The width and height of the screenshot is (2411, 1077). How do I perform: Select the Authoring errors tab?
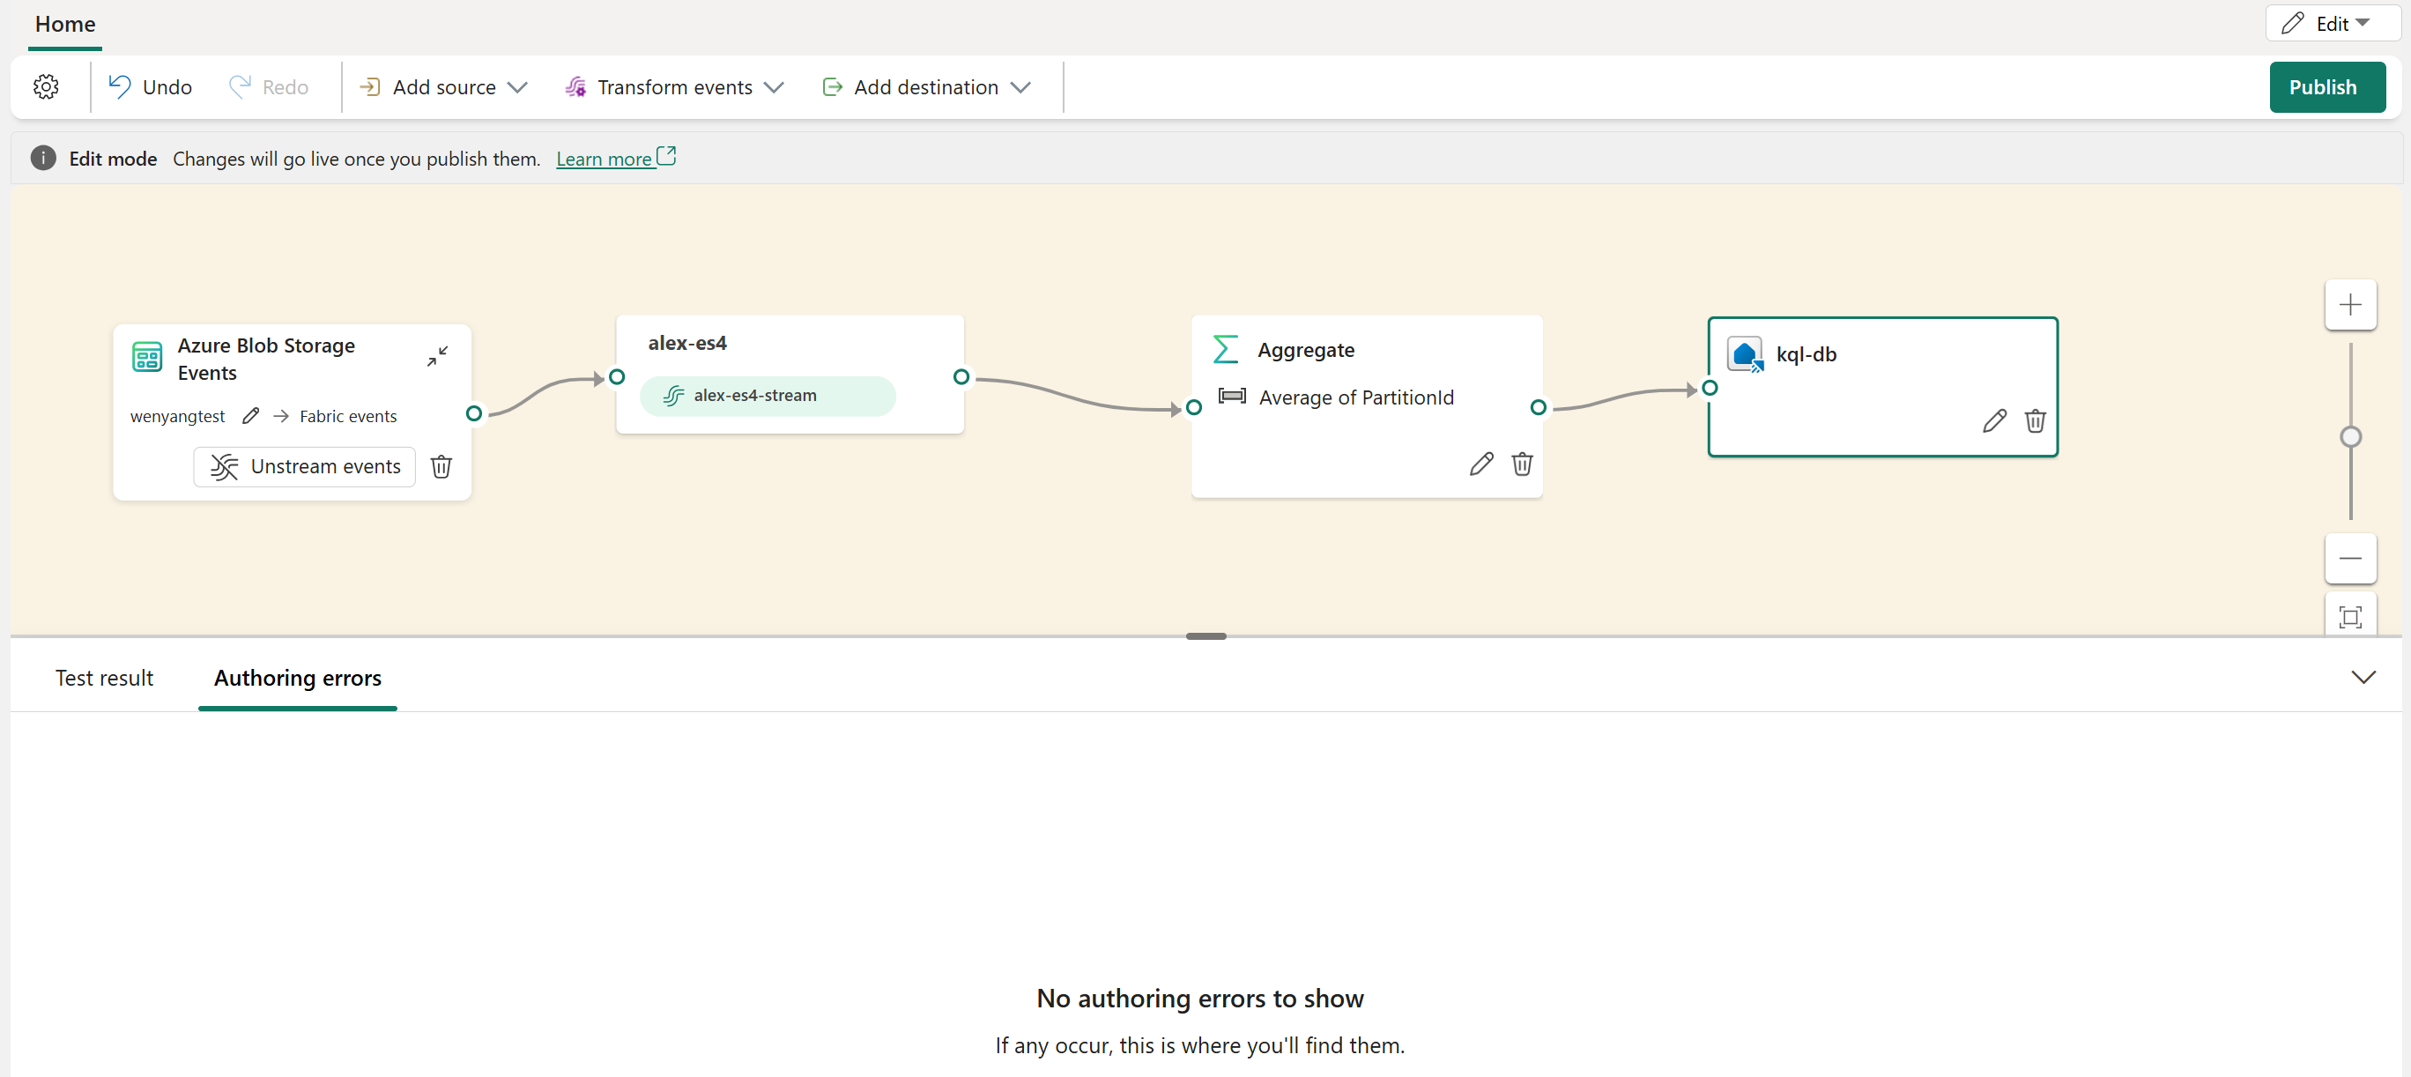pyautogui.click(x=297, y=677)
